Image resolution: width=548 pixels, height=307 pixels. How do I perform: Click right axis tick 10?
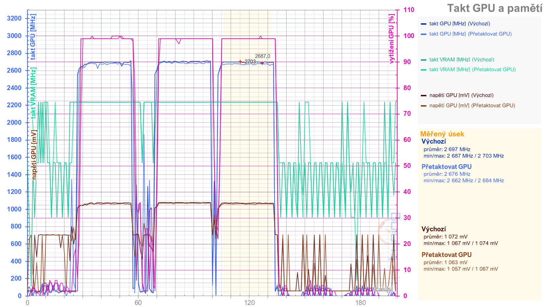tap(407, 270)
